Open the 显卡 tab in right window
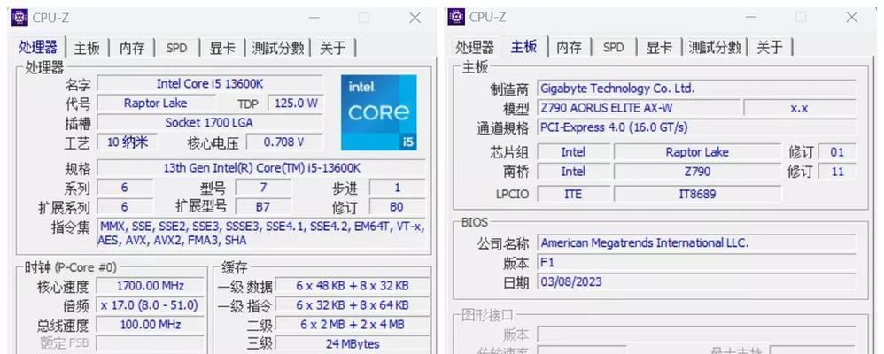 pyautogui.click(x=659, y=48)
